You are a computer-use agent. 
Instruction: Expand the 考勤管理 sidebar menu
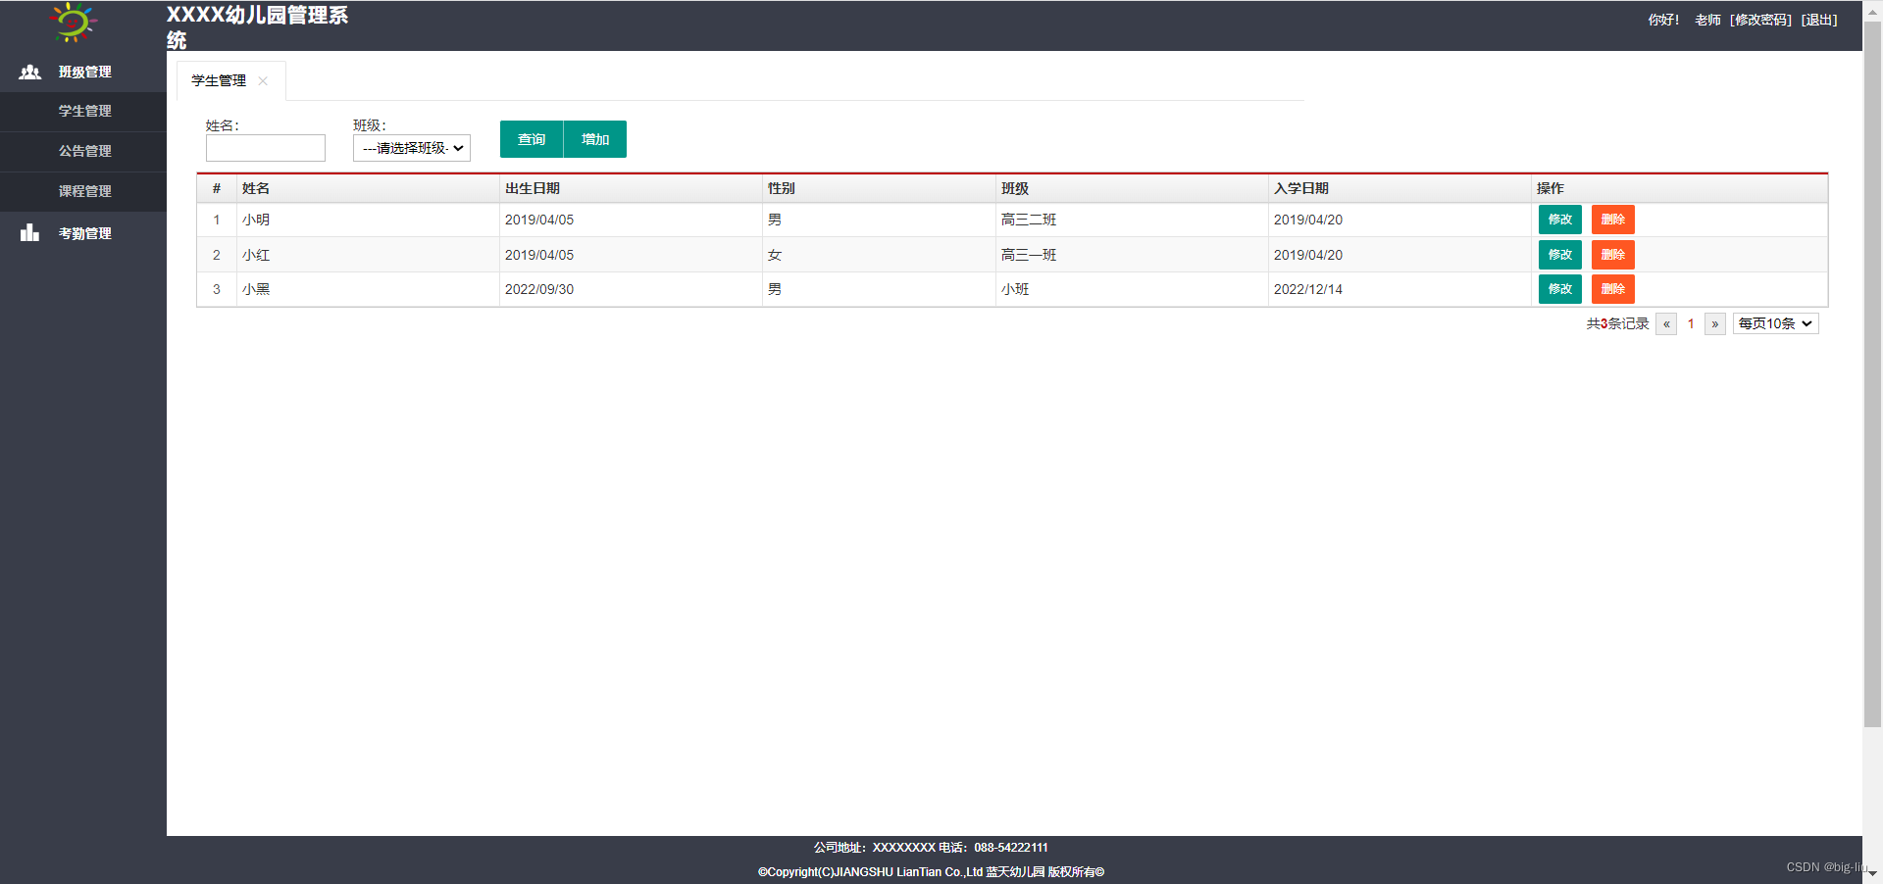tap(83, 233)
